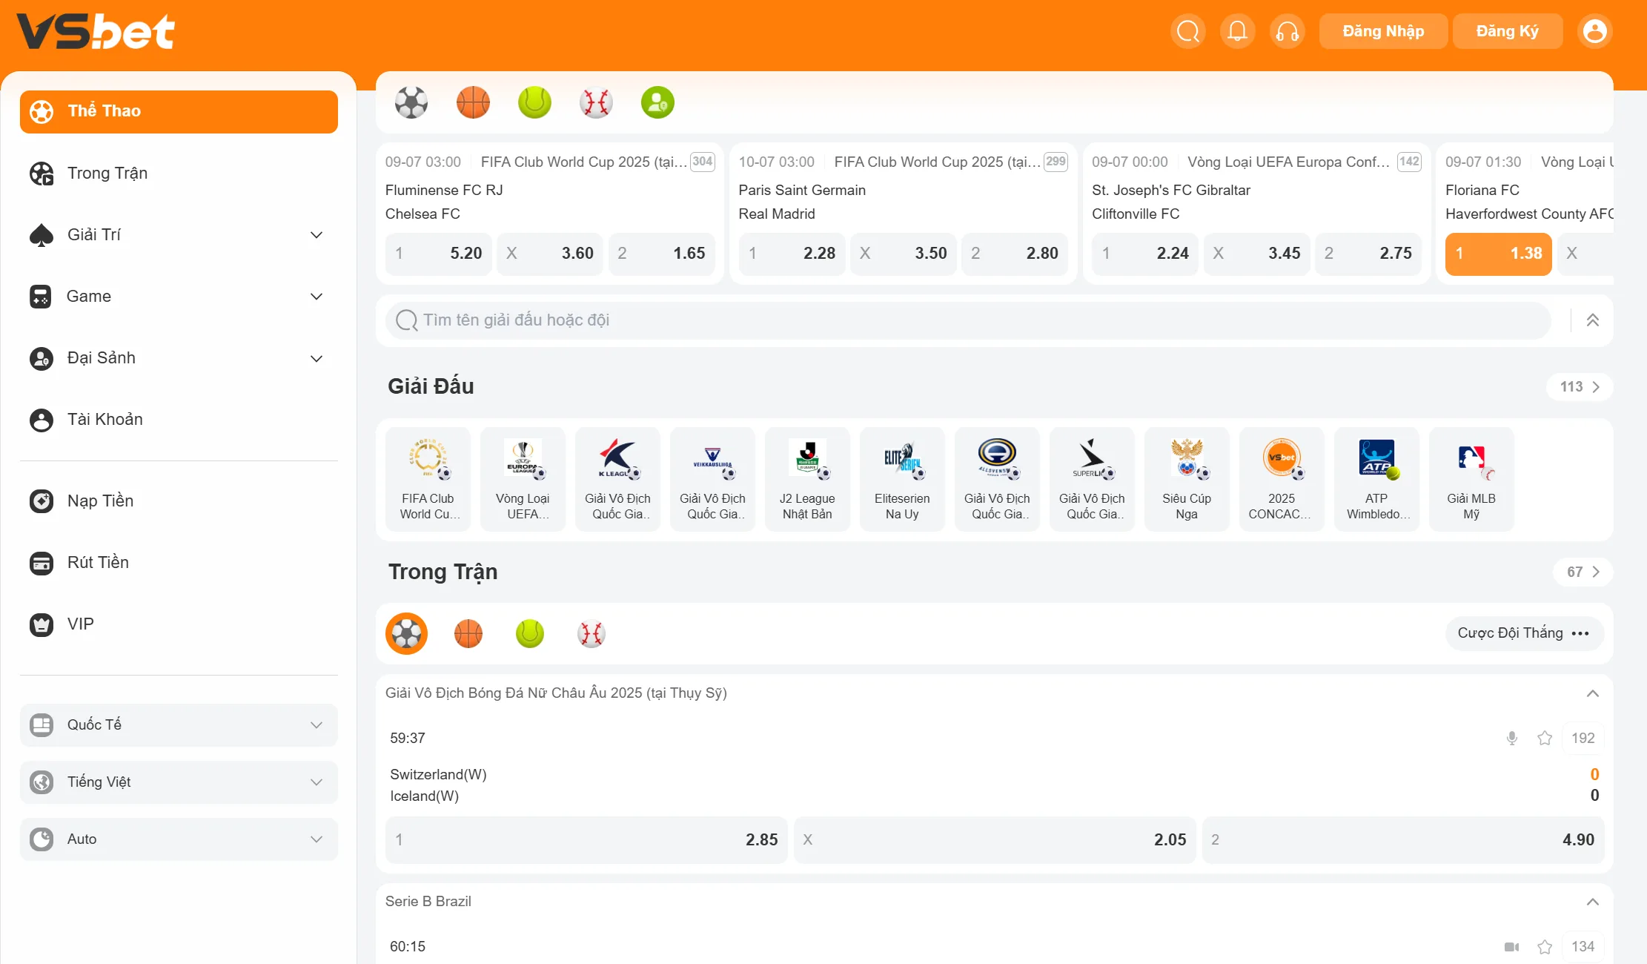Click video camera icon on Serie B match
The width and height of the screenshot is (1647, 964).
pos(1512,946)
